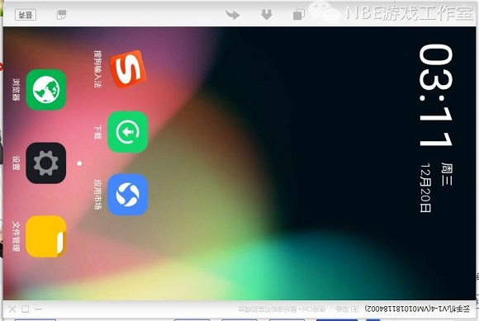This screenshot has height=321, width=479.
Task: Open the yellow file manager app
Action: [x=45, y=237]
